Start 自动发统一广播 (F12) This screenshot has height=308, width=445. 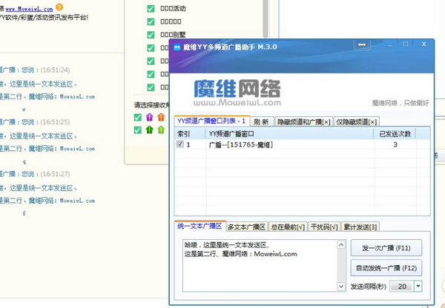[386, 267]
